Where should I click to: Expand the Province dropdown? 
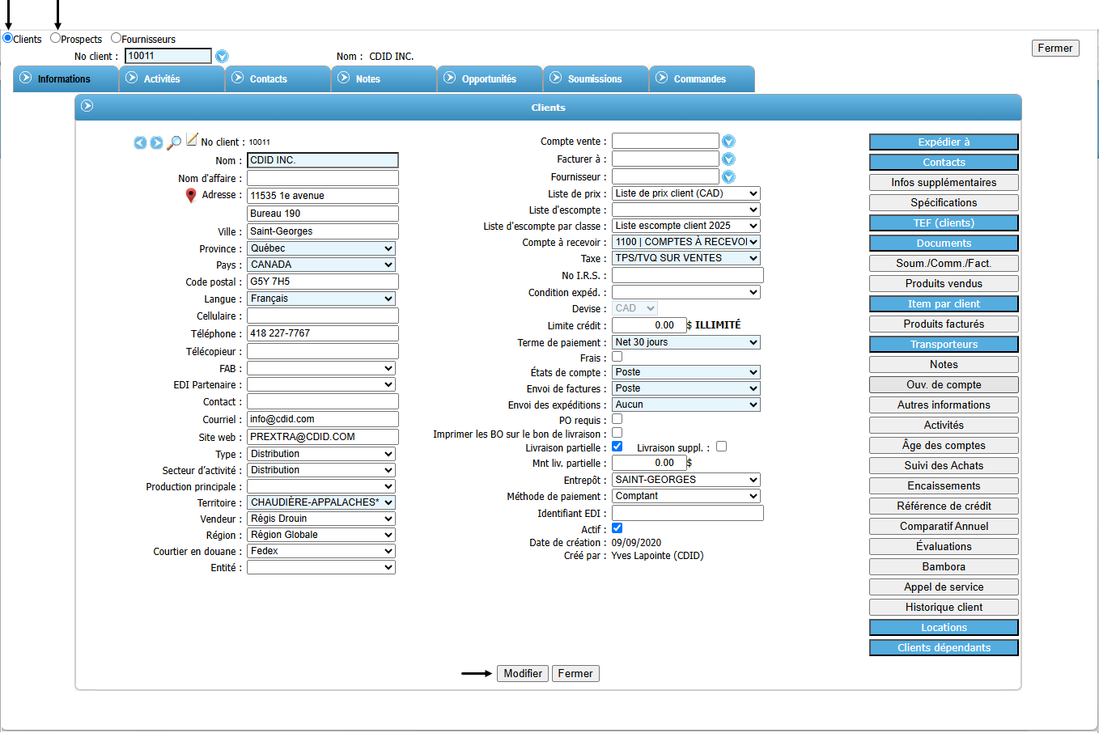pos(321,248)
